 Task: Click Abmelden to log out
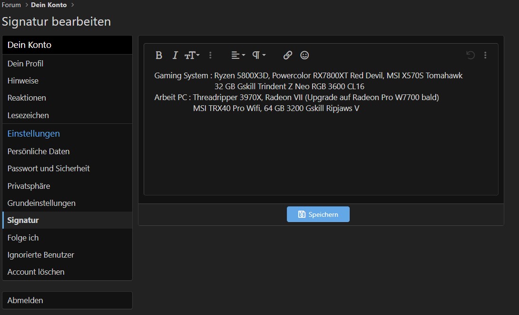(67, 300)
